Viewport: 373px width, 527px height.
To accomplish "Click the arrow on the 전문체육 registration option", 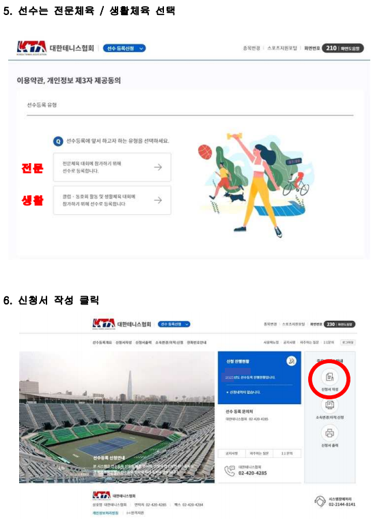I will (x=158, y=167).
